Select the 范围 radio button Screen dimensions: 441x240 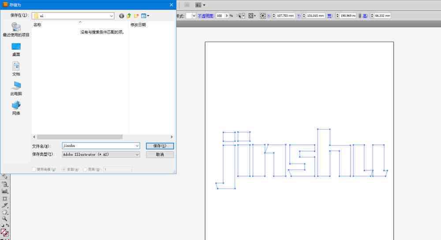[85, 169]
